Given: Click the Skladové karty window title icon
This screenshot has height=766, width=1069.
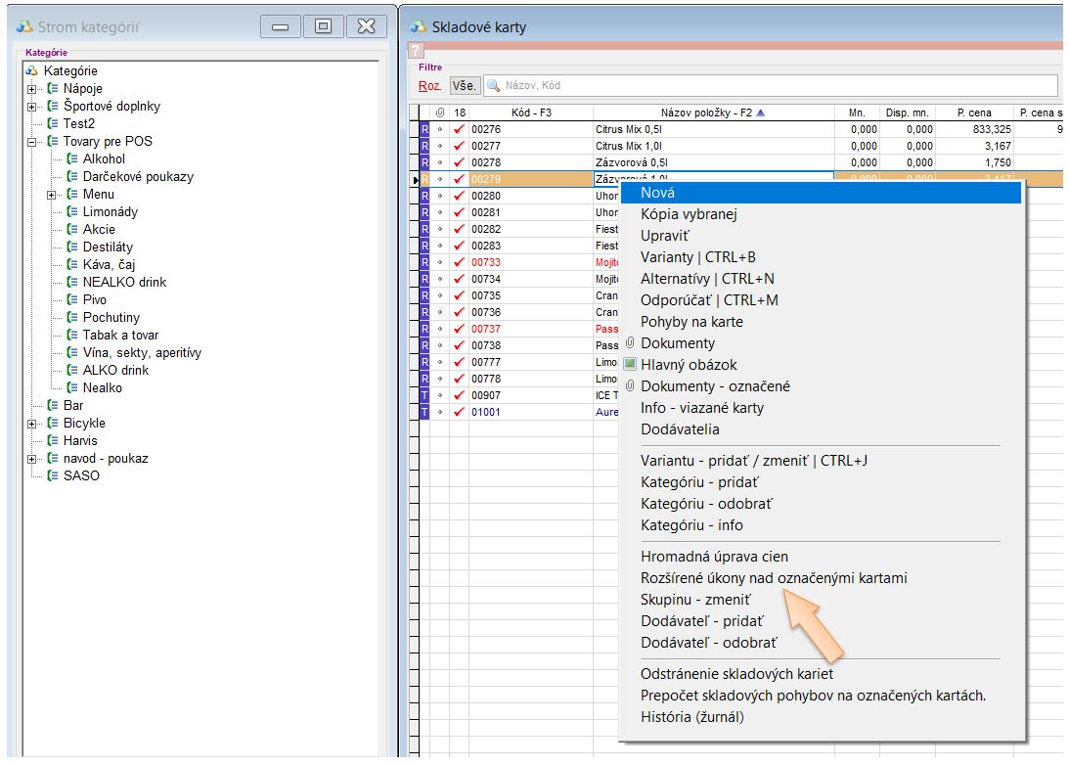Looking at the screenshot, I should pyautogui.click(x=419, y=27).
